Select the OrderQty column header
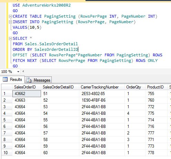The width and height of the screenshot is (171, 159). [x=135, y=87]
